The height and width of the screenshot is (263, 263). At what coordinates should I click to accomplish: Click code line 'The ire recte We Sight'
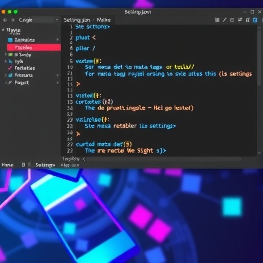click(125, 151)
